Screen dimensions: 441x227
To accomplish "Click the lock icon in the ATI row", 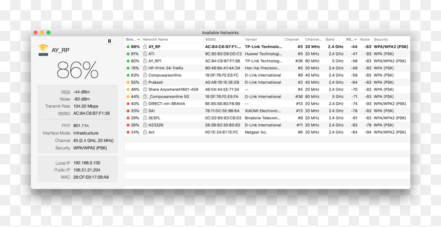I will (145, 54).
